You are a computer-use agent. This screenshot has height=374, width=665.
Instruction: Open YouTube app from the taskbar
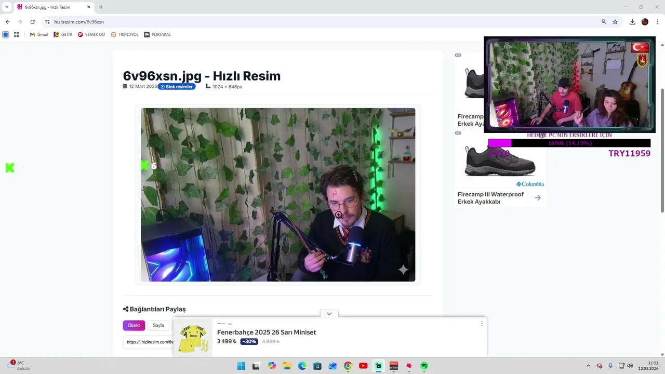tap(363, 366)
